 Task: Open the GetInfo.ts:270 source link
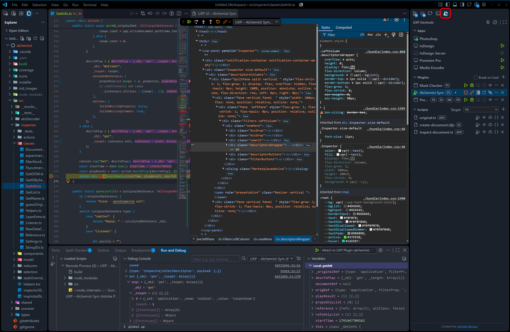287,276
